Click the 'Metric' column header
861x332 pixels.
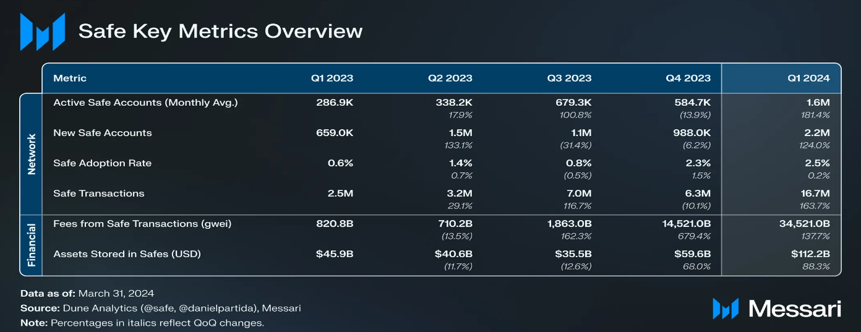(x=70, y=78)
